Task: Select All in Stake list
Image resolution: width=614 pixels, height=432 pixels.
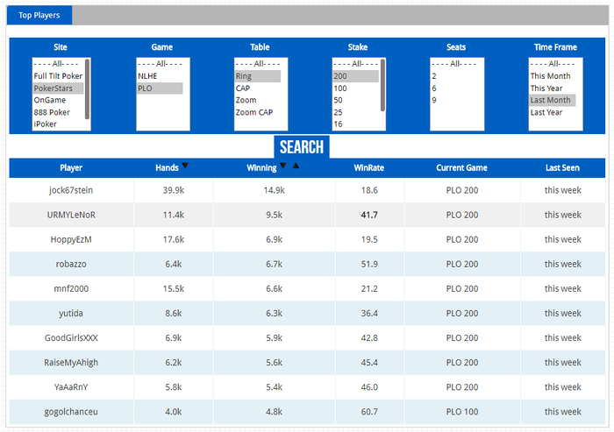Action: [x=355, y=64]
